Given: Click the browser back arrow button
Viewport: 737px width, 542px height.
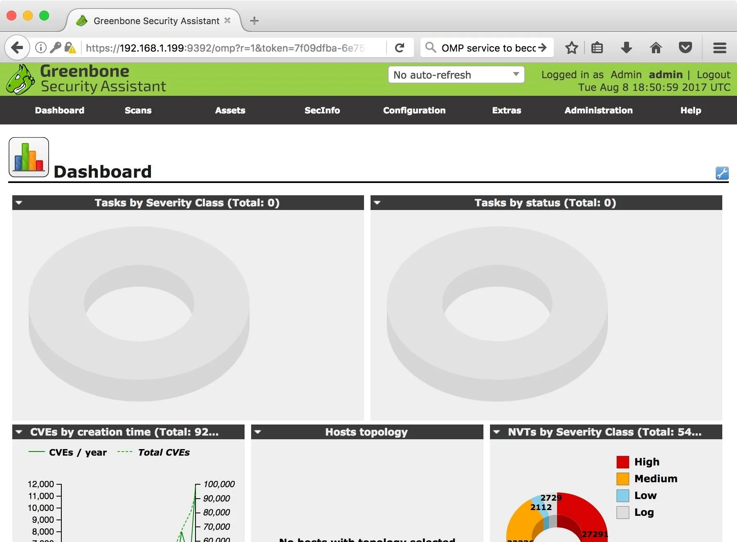Looking at the screenshot, I should click(x=17, y=48).
